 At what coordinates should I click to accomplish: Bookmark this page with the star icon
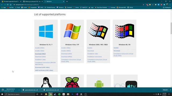[144, 5]
